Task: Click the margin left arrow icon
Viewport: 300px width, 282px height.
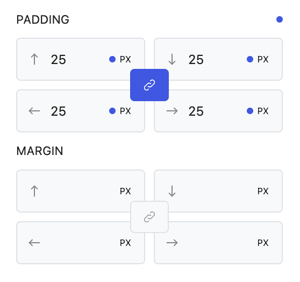Action: 34,243
